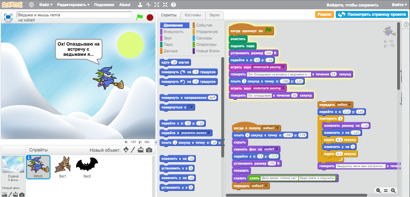Select the grow sprite tool
This screenshot has width=410, height=197.
pos(157,5)
